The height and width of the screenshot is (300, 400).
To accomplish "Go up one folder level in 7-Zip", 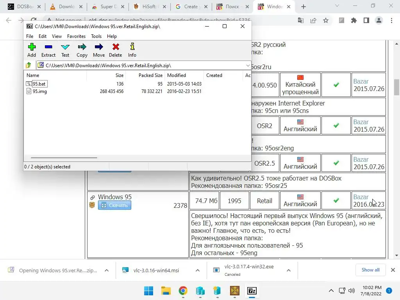I will coord(29,65).
